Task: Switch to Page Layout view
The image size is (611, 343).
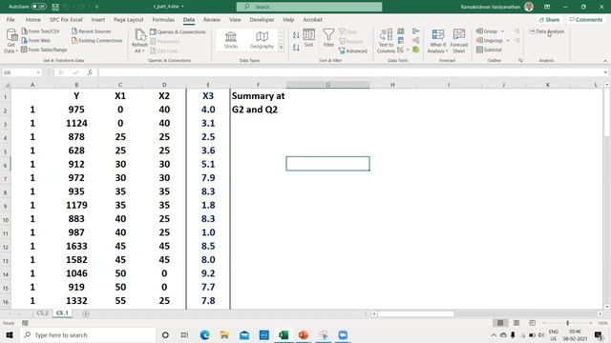Action: 516,323
